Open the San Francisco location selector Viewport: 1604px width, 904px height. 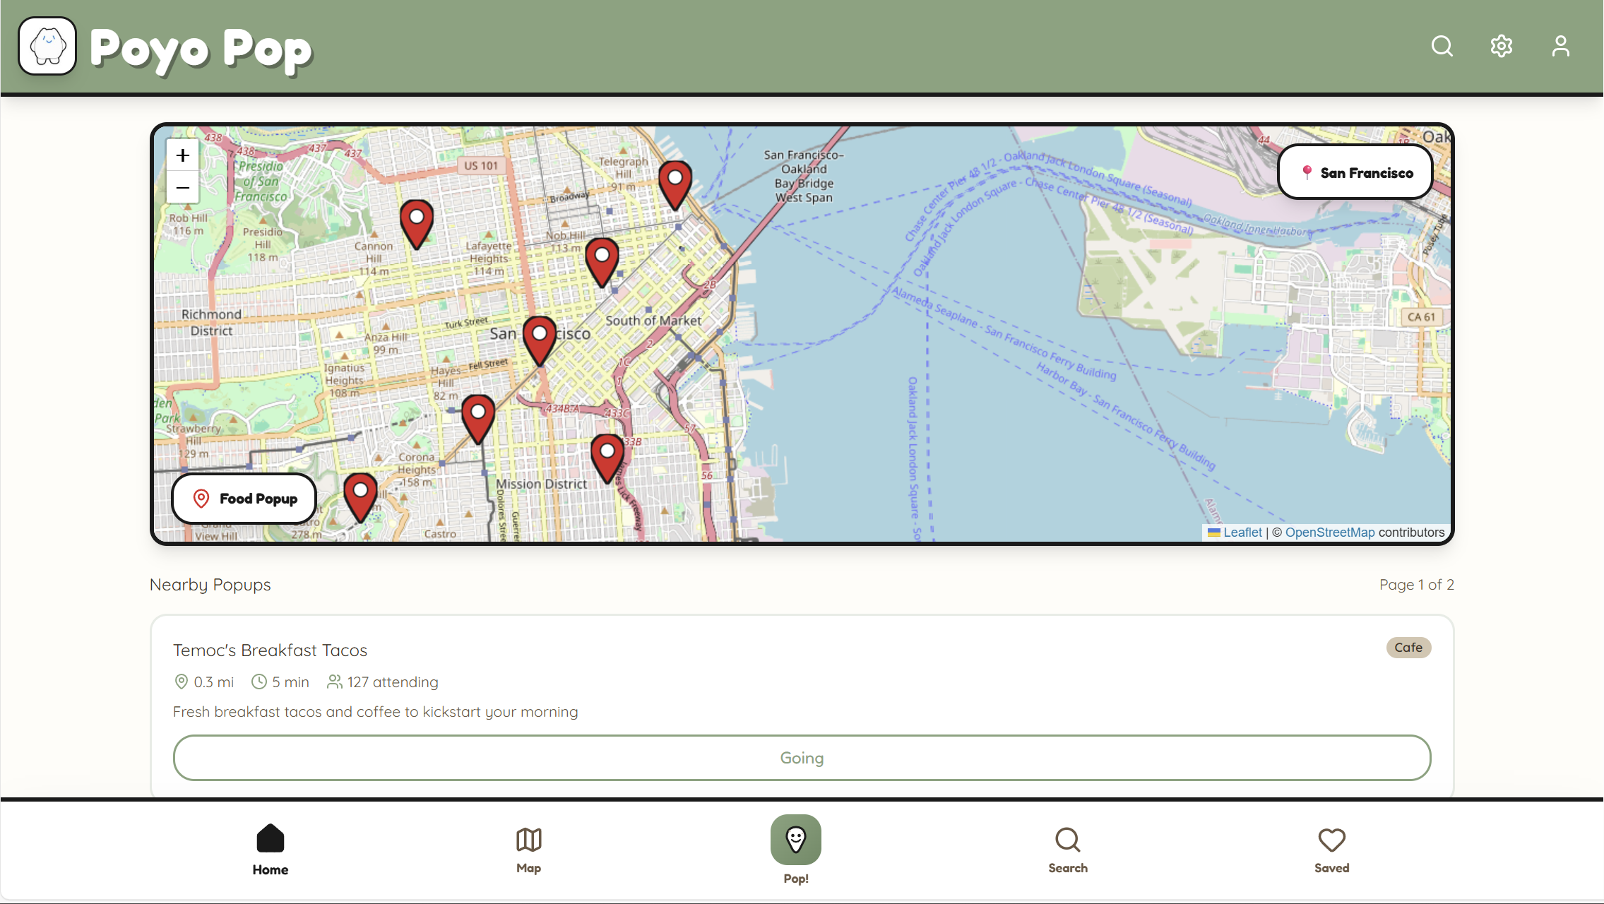tap(1355, 172)
